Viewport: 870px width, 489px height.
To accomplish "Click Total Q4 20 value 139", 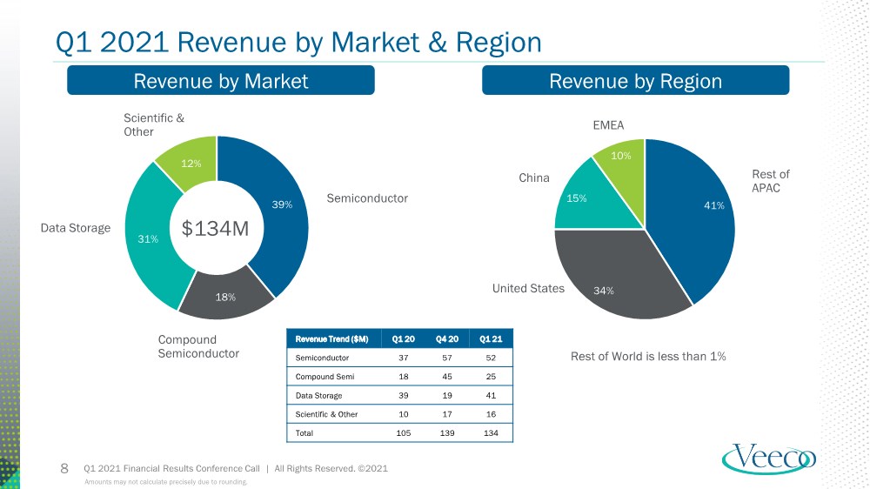I will (x=446, y=433).
